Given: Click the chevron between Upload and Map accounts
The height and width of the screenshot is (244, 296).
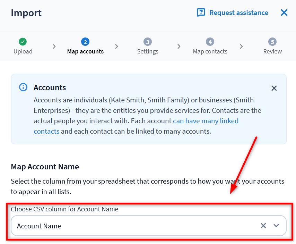Looking at the screenshot, I should [x=54, y=46].
